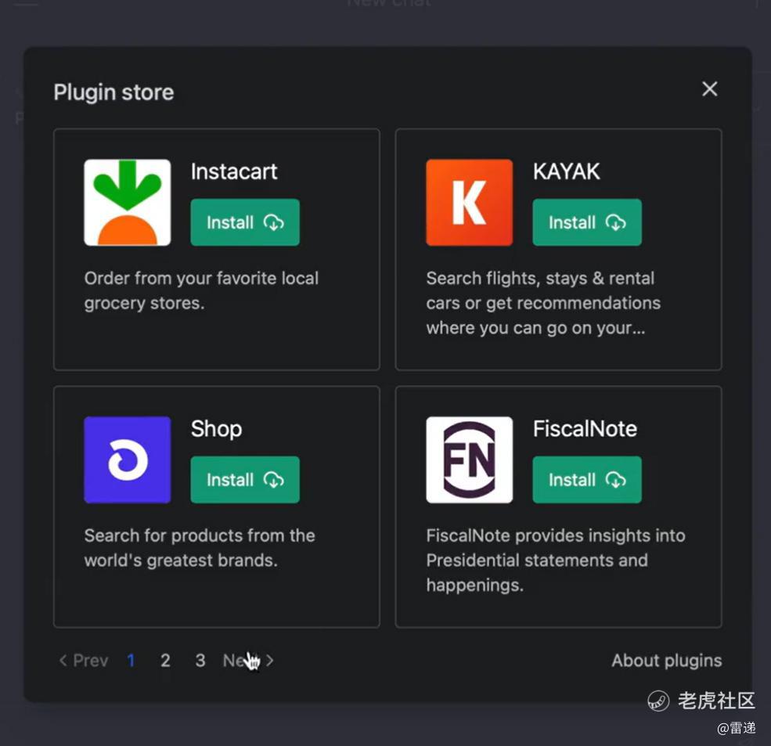Go to page 1 of plugins

tap(131, 660)
